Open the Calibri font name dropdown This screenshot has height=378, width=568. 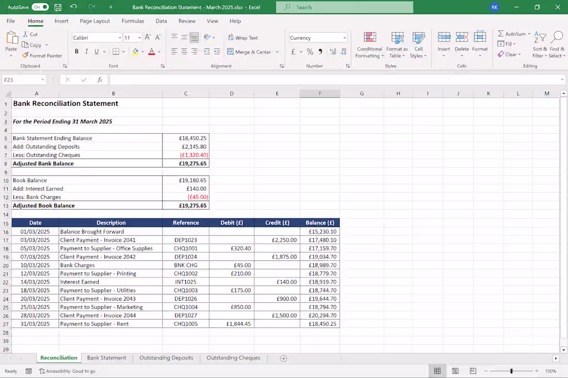click(120, 38)
